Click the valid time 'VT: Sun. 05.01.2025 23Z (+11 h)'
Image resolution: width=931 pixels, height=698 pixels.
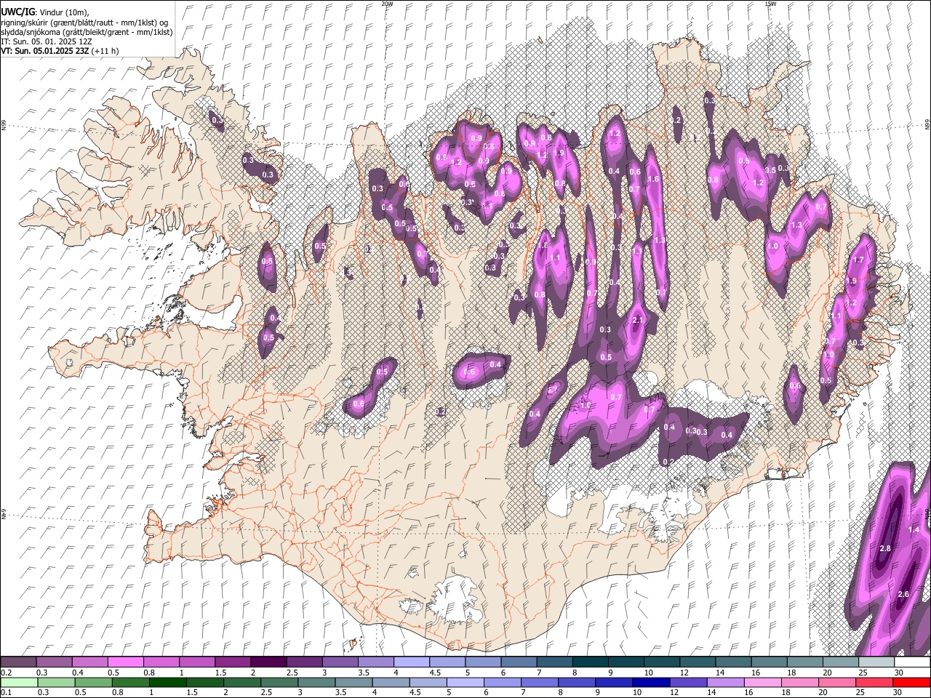tap(60, 51)
